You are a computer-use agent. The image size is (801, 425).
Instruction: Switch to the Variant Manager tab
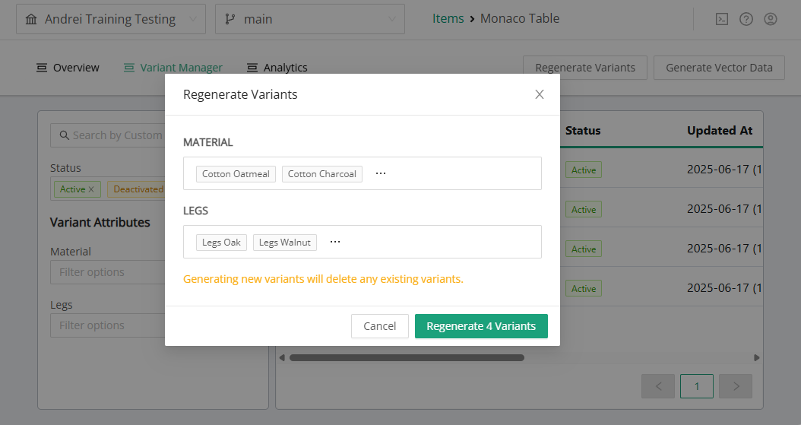pyautogui.click(x=181, y=68)
